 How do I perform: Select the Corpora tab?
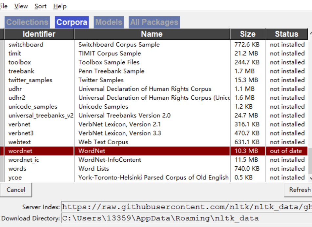pos(72,22)
